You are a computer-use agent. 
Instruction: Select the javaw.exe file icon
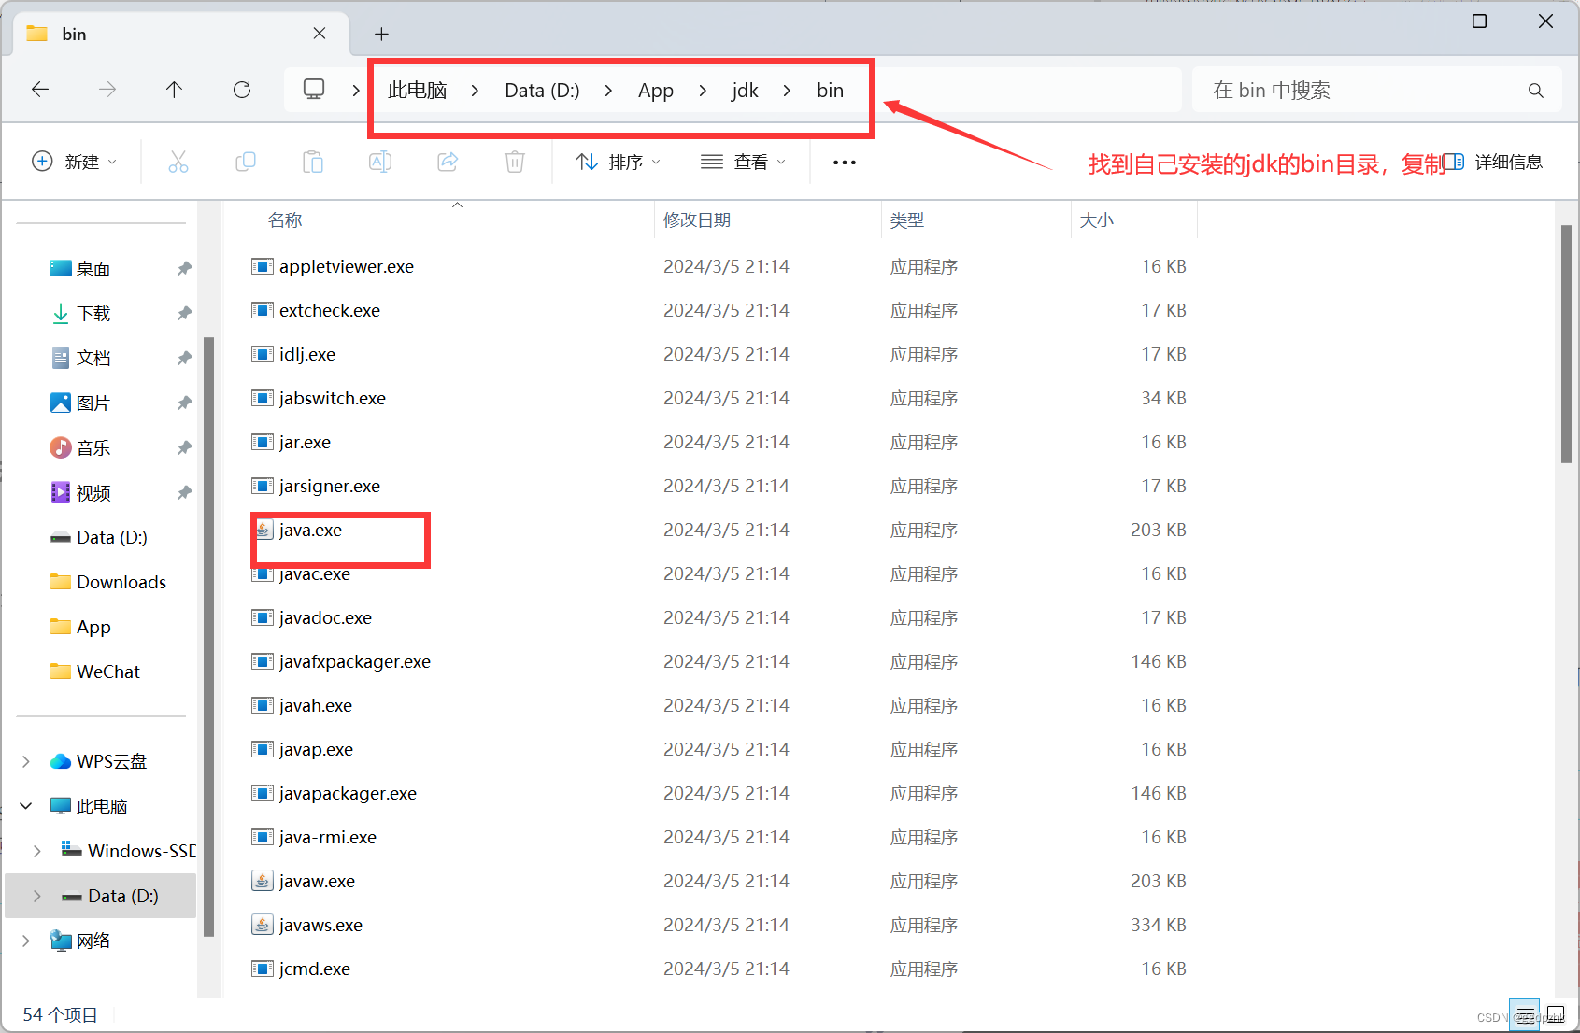pos(263,882)
